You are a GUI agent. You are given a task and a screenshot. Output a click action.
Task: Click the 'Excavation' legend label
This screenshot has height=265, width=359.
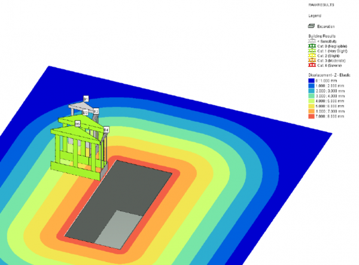click(x=326, y=26)
